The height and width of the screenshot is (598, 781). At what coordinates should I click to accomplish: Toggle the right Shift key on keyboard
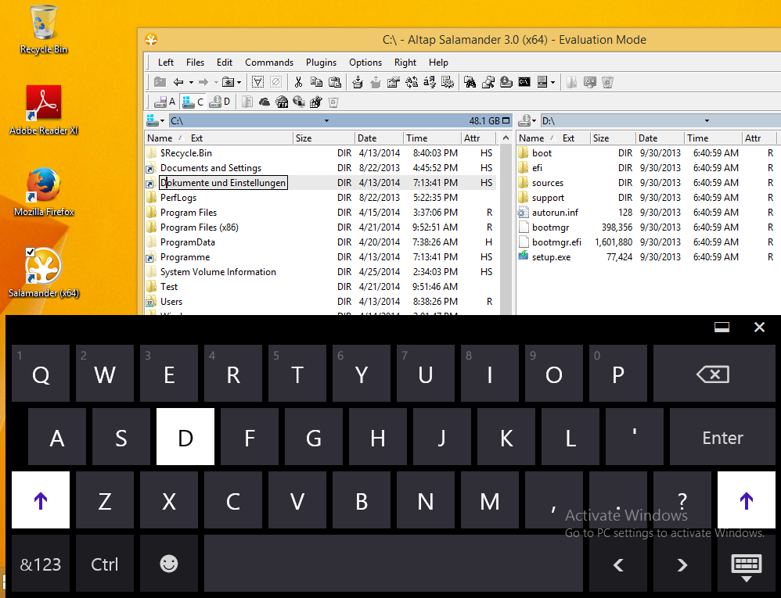click(x=746, y=500)
